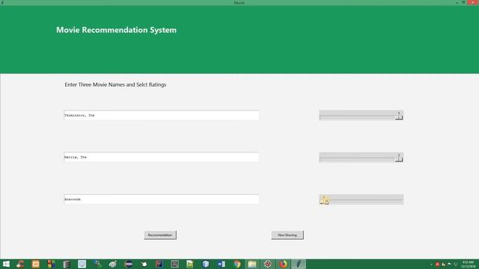Image resolution: width=479 pixels, height=269 pixels.
Task: Click the third movie field containing Anaconda
Action: click(162, 200)
